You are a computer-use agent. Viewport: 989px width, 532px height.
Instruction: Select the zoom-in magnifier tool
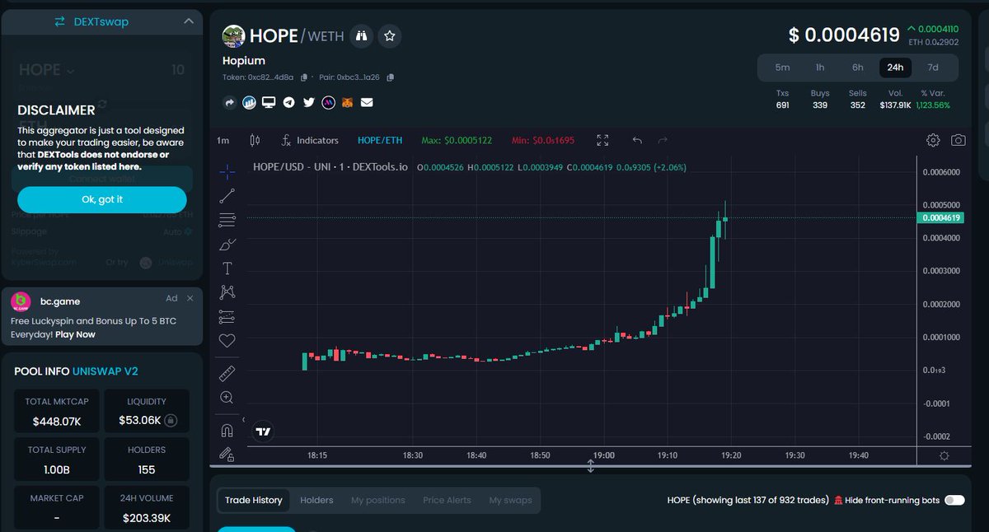coord(227,398)
